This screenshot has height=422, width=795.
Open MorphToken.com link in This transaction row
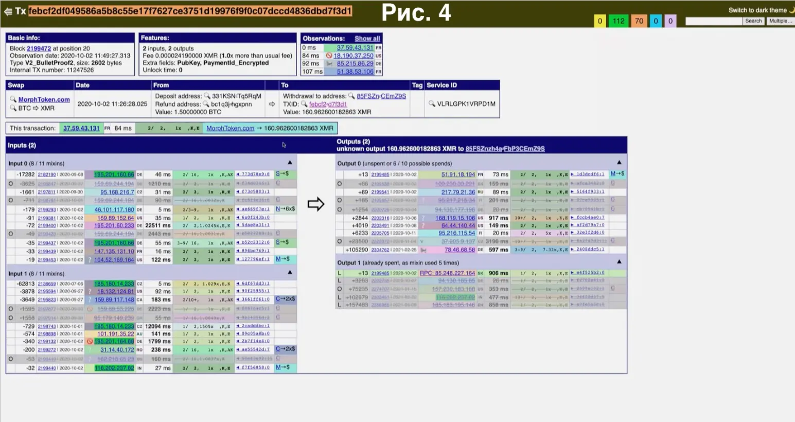pos(231,128)
